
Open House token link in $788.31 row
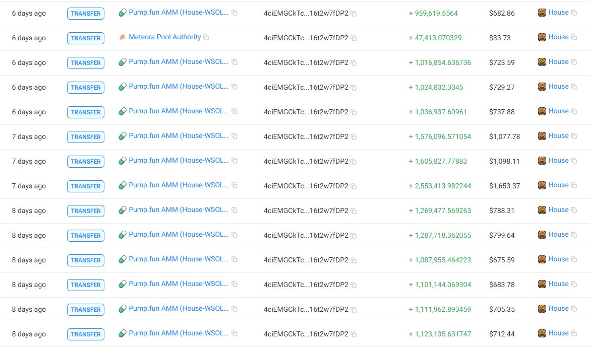[x=558, y=210]
